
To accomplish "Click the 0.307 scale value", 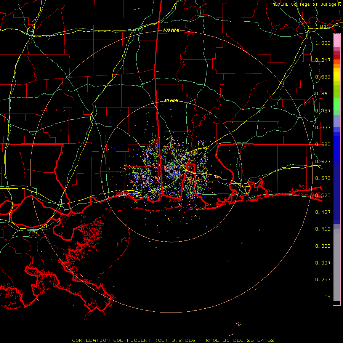I will tap(323, 263).
